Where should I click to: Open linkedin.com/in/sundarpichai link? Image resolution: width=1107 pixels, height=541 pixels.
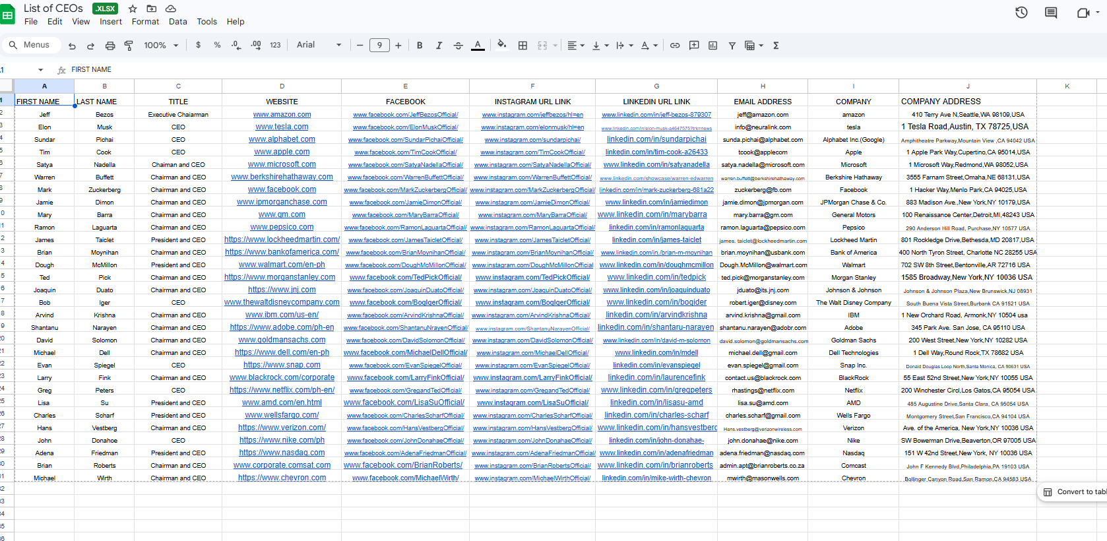656,139
